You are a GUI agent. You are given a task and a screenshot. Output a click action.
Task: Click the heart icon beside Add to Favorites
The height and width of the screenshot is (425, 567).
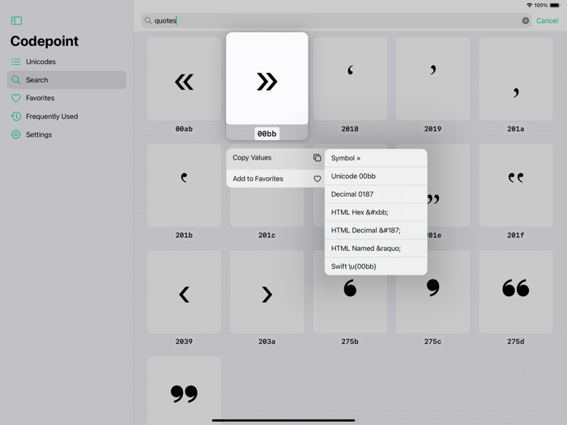[x=318, y=179]
